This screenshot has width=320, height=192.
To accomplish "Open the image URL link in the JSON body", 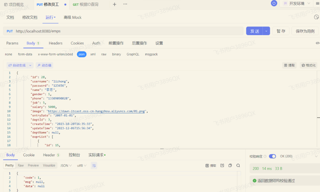I will click(x=97, y=111).
